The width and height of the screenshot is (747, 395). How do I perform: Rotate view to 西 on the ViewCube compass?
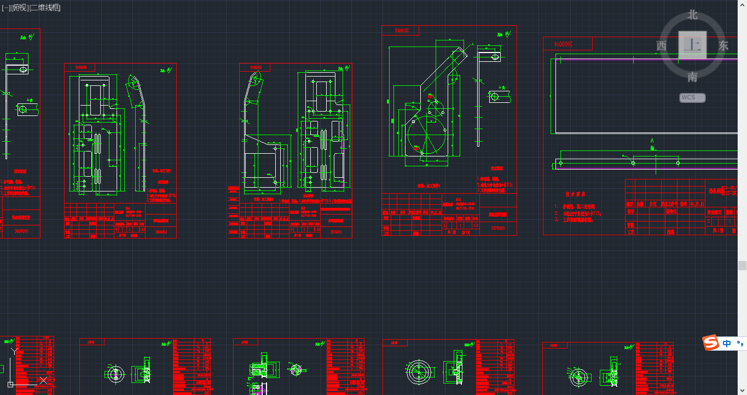[662, 45]
